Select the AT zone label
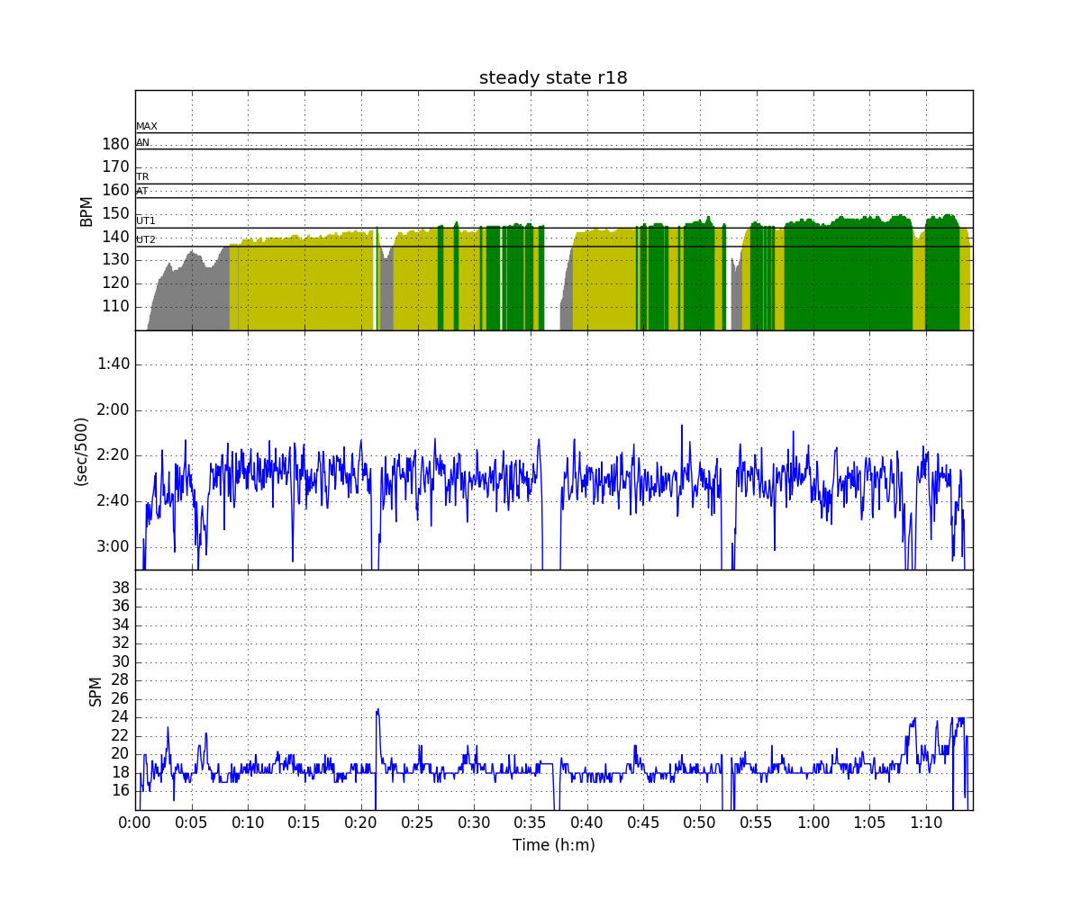 pyautogui.click(x=142, y=192)
